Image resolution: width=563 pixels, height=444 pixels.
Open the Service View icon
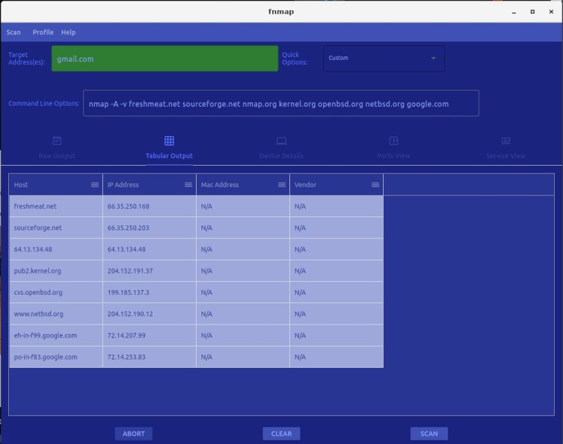click(x=505, y=141)
